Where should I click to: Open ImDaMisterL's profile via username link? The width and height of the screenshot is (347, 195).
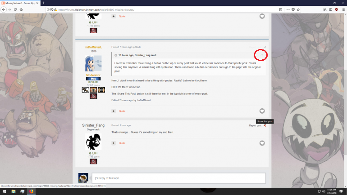(x=93, y=47)
